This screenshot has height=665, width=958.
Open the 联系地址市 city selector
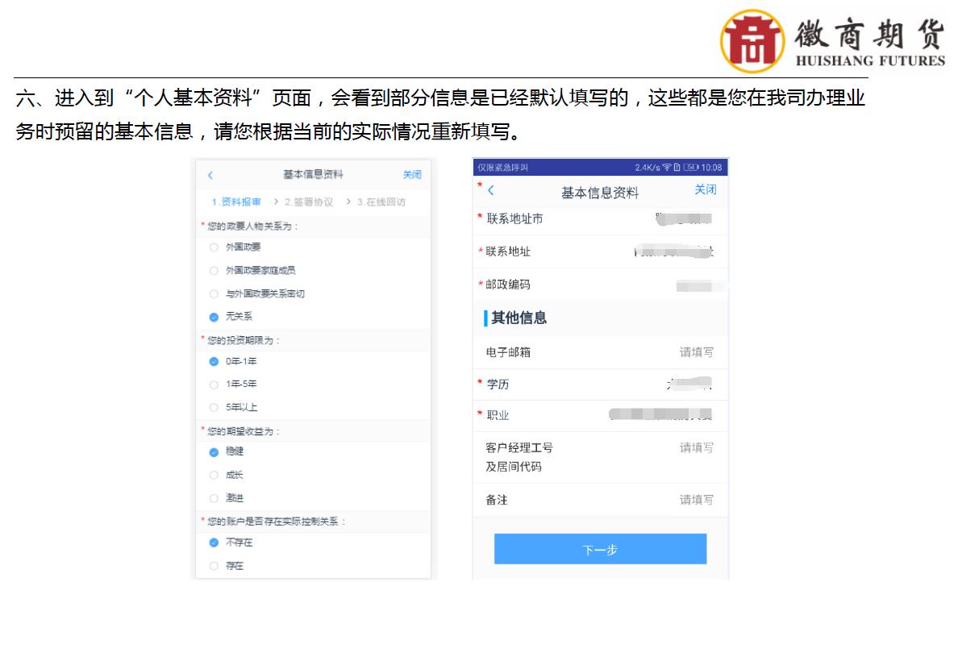click(x=601, y=218)
